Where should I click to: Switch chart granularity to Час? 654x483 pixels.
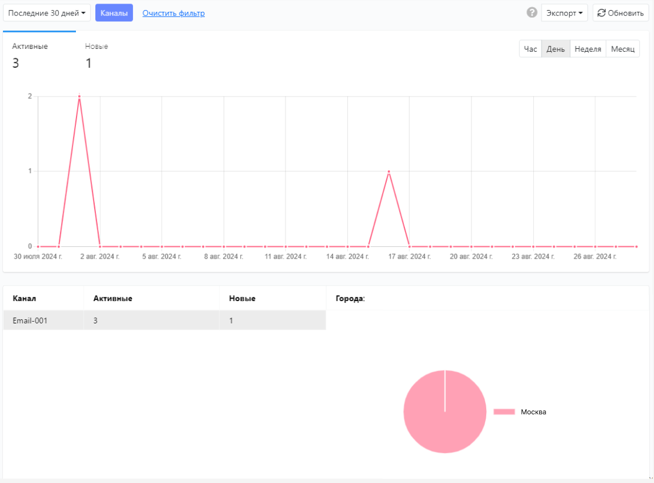pos(530,49)
